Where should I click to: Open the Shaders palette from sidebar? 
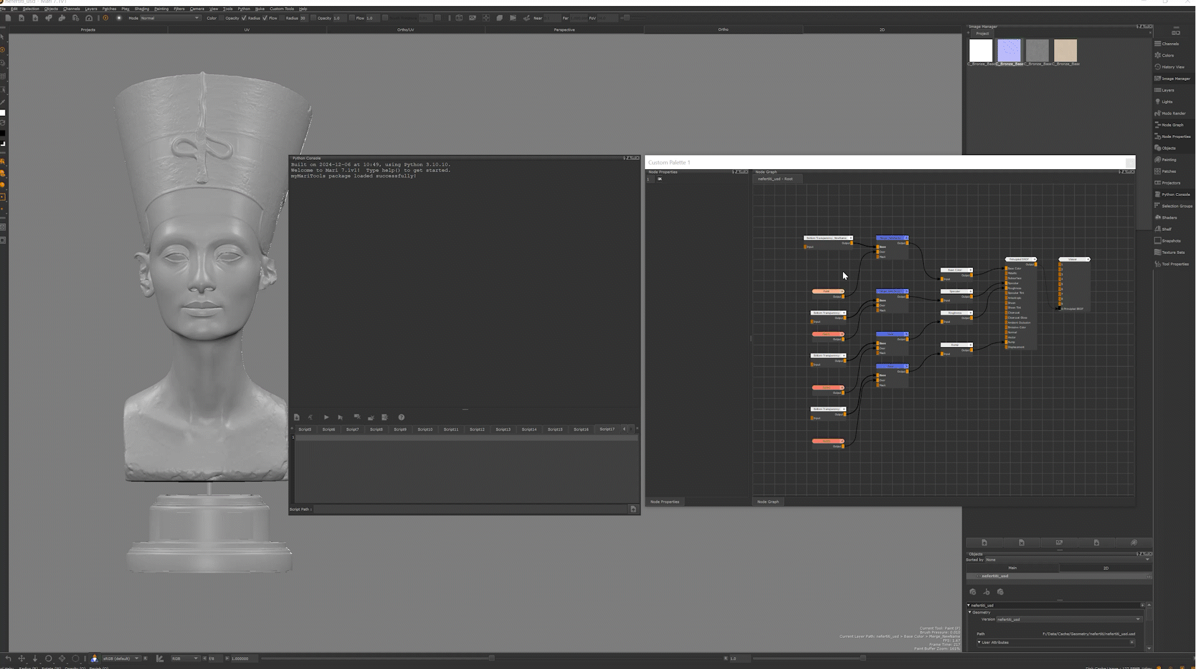(1169, 218)
